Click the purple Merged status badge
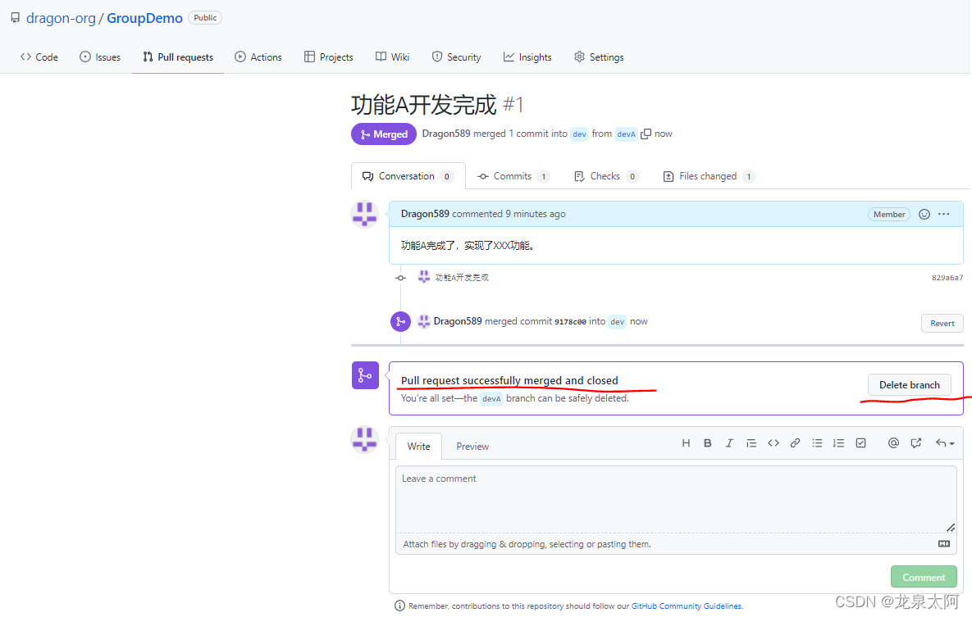972x617 pixels. 384,134
